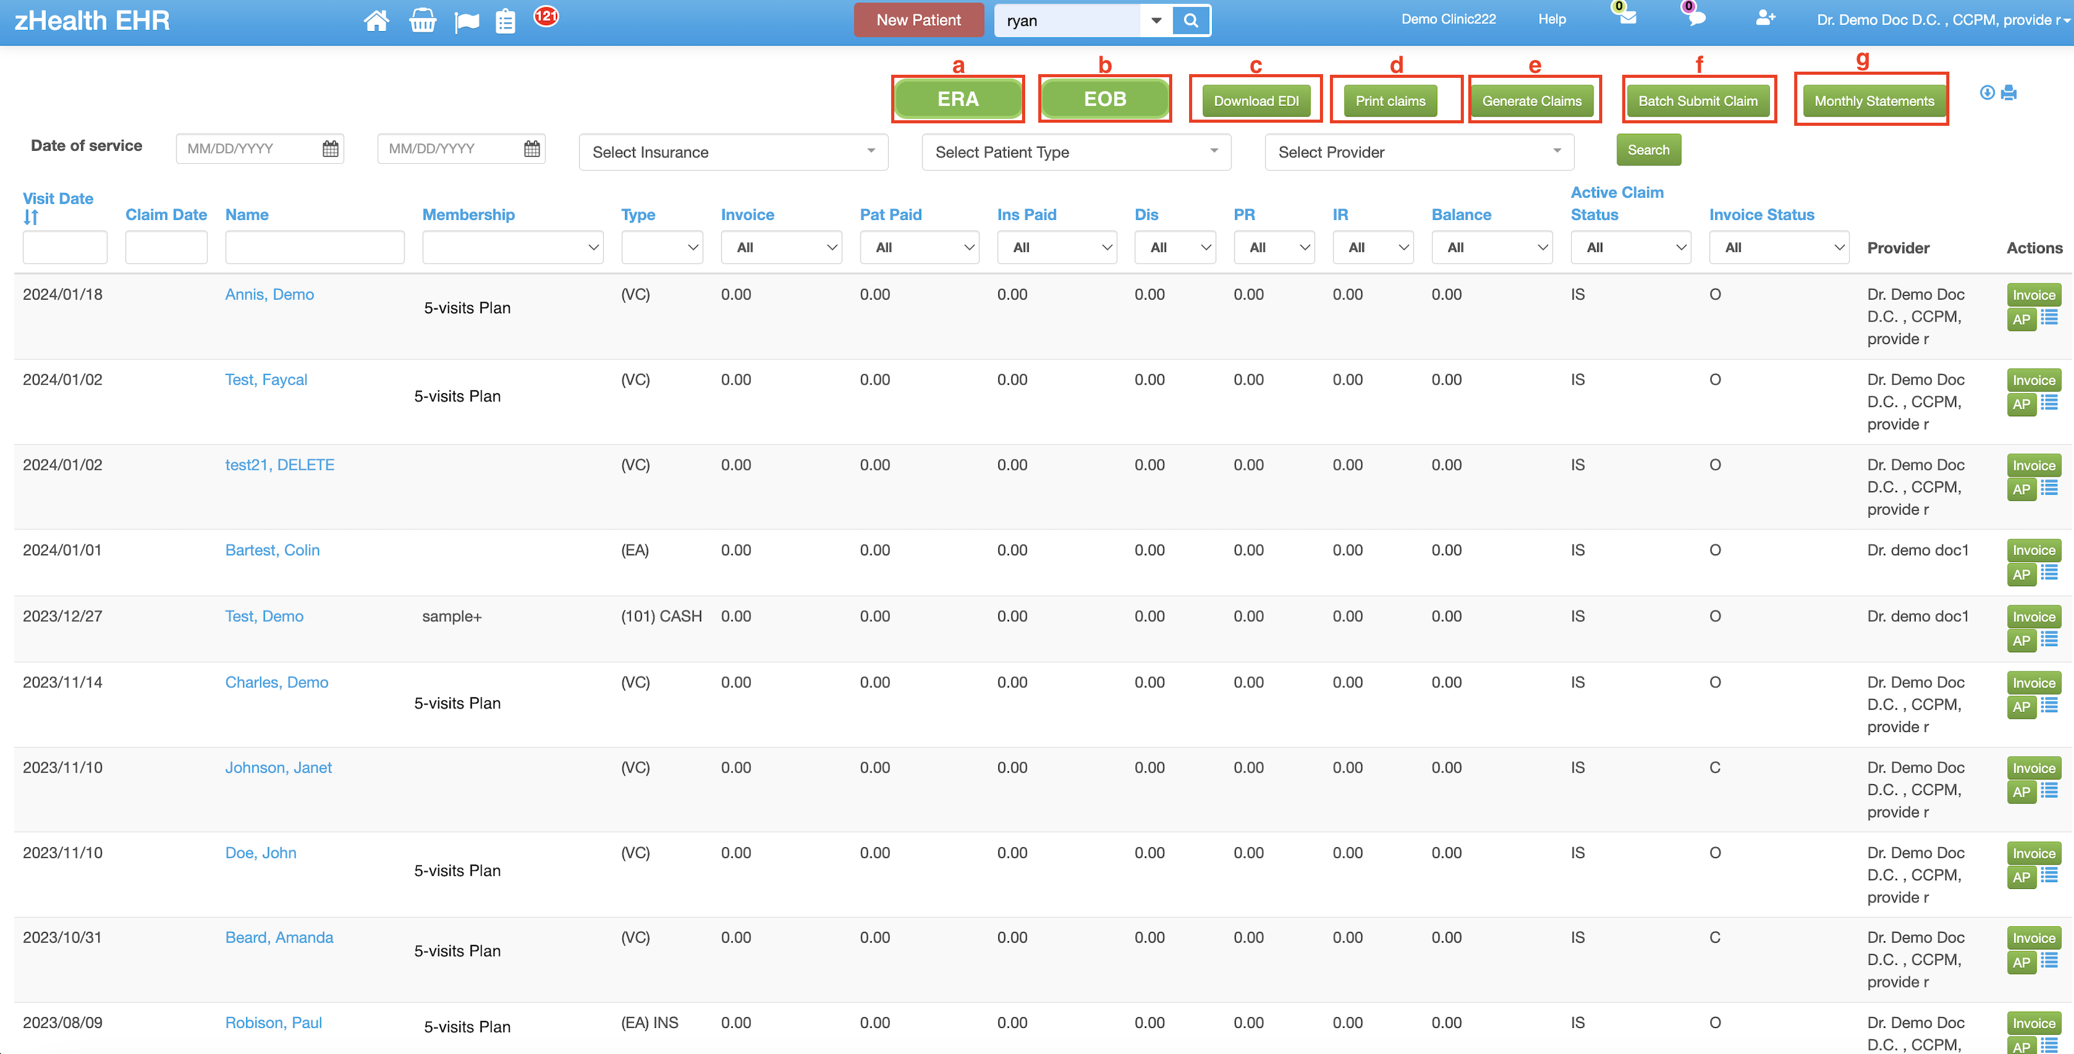Open list icon for Doe, John row
Image resolution: width=2074 pixels, height=1054 pixels.
[2049, 875]
